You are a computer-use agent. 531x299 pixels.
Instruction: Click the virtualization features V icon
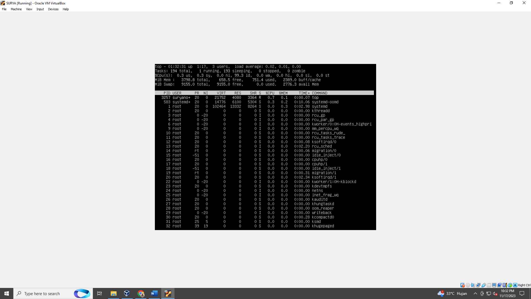pyautogui.click(x=504, y=285)
